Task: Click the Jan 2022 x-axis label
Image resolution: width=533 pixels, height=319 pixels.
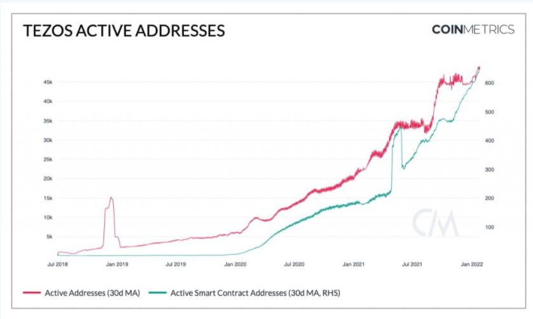Action: click(x=471, y=264)
